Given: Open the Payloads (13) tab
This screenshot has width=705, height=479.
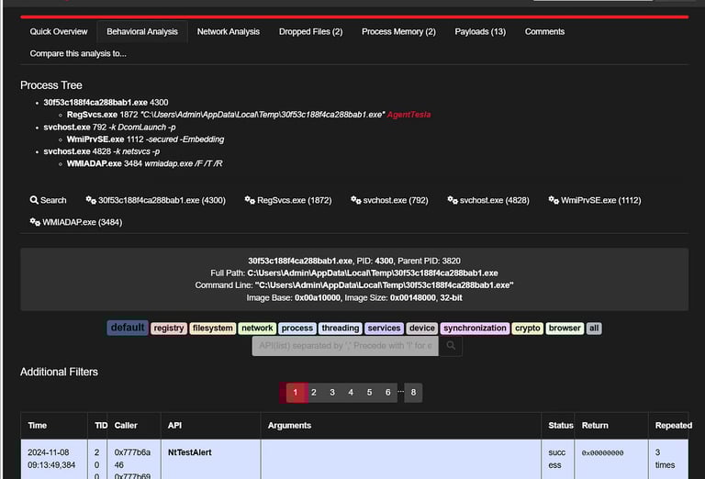Looking at the screenshot, I should click(x=480, y=32).
